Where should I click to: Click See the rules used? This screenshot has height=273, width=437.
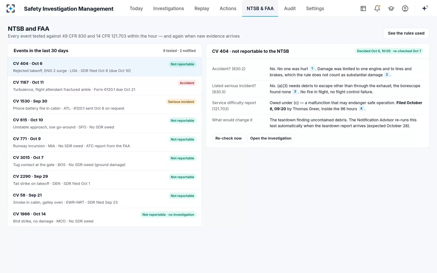pyautogui.click(x=406, y=33)
